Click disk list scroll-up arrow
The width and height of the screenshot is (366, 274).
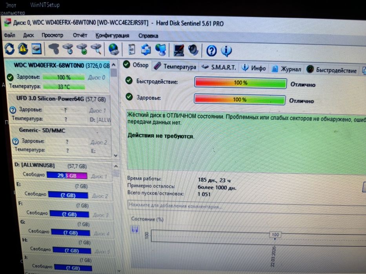click(x=114, y=65)
